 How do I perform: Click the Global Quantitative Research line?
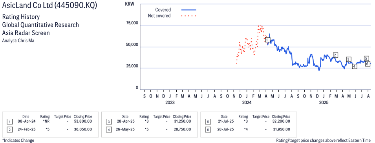(x=40, y=25)
